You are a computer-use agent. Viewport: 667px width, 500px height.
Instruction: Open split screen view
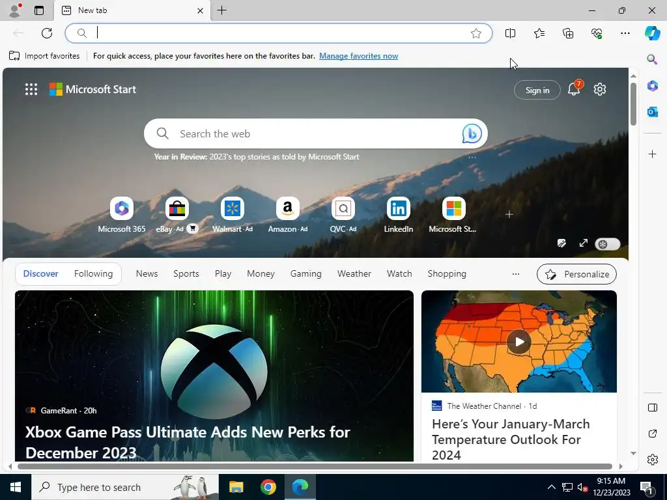510,33
